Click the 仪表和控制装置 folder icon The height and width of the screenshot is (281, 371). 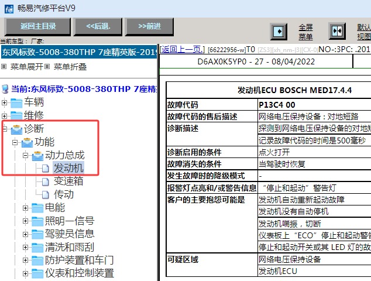37,273
